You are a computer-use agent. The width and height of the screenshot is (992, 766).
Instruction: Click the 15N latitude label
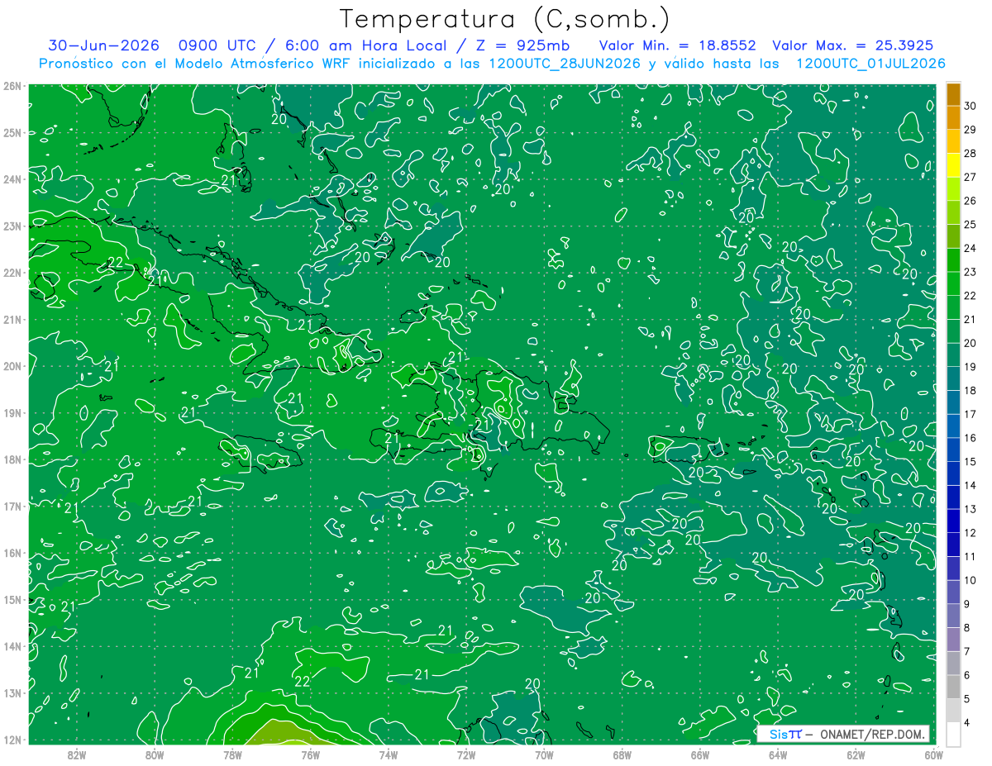(12, 600)
